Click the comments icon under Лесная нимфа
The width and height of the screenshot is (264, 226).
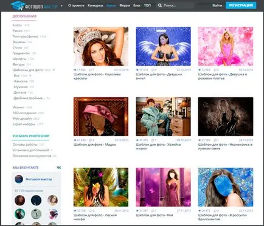[x=91, y=211]
